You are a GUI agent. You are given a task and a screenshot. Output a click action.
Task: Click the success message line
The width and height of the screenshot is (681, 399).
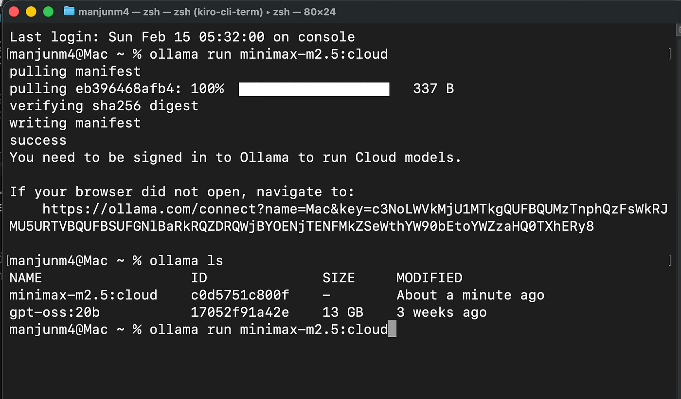(x=37, y=140)
